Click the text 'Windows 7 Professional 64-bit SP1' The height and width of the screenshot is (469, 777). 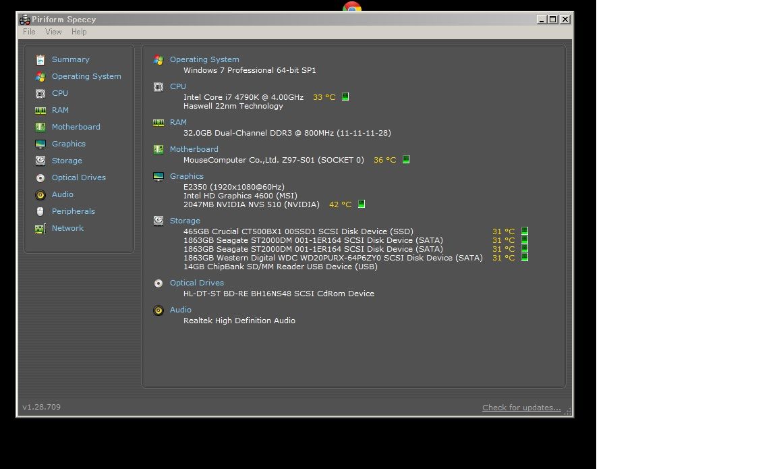coord(250,70)
